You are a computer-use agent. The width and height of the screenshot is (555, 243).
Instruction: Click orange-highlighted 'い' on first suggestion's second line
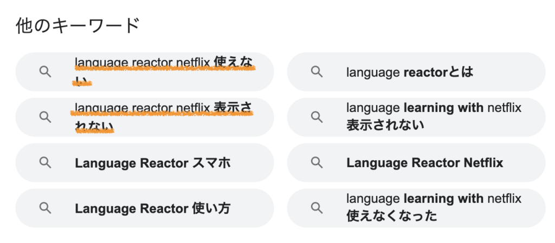tap(81, 82)
